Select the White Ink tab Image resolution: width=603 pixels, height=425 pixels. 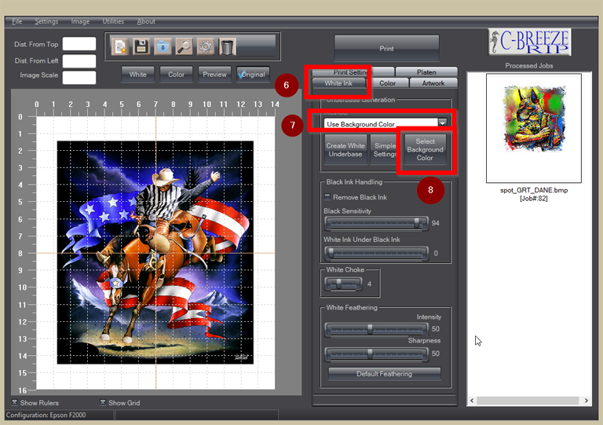[x=338, y=83]
